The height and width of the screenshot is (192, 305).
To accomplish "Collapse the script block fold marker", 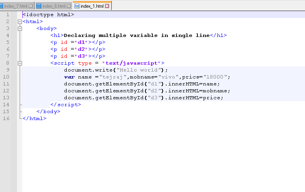I will pos(20,63).
